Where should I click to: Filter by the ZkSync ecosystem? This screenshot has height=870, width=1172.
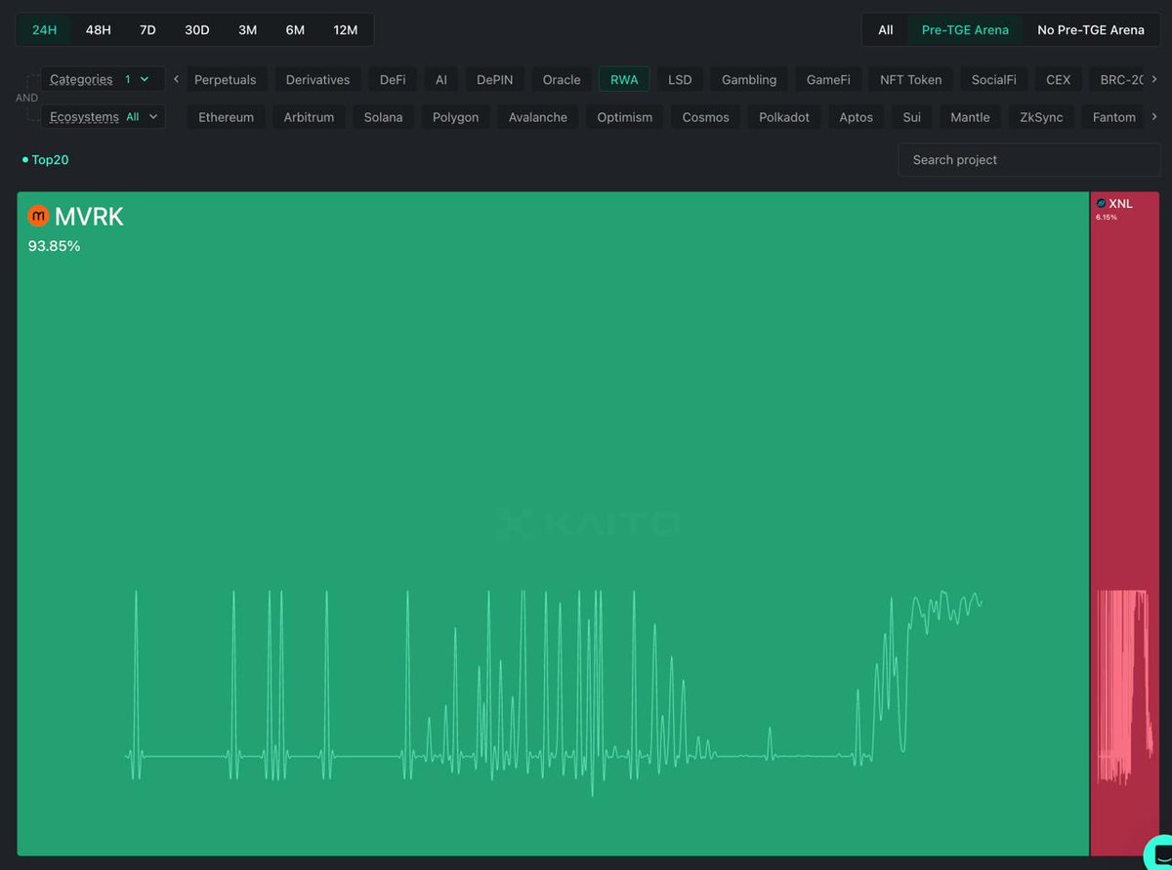pos(1041,117)
